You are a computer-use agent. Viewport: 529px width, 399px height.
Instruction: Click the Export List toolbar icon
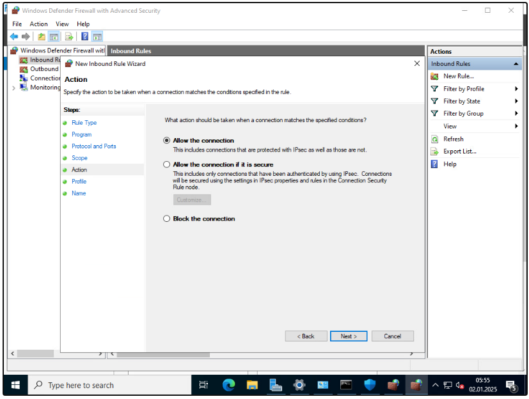click(x=69, y=36)
